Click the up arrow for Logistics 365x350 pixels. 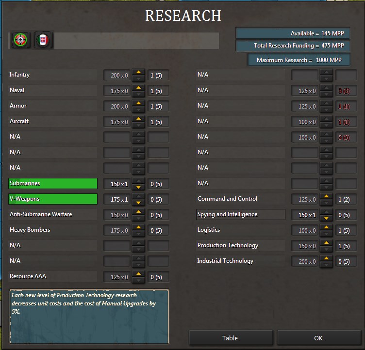326,227
